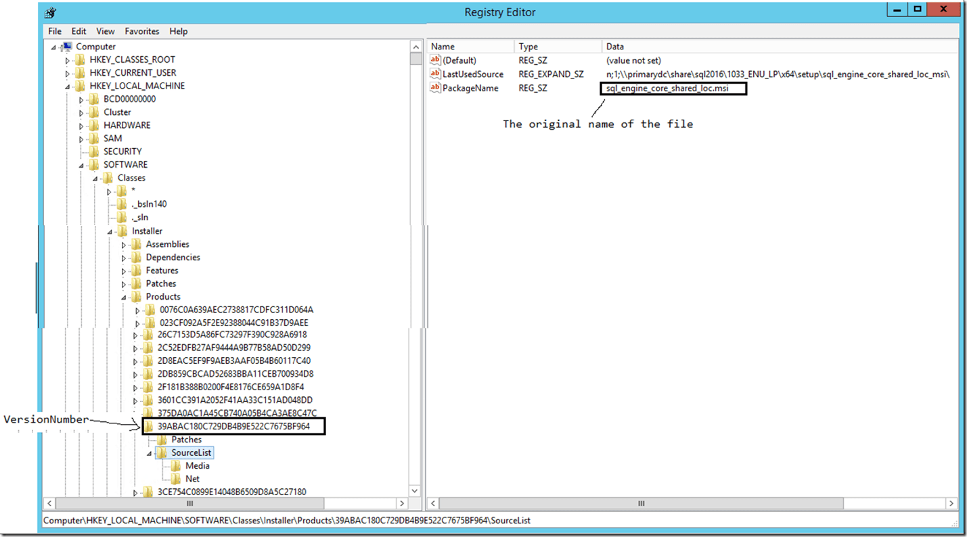Select the SECURITY key

click(x=122, y=151)
